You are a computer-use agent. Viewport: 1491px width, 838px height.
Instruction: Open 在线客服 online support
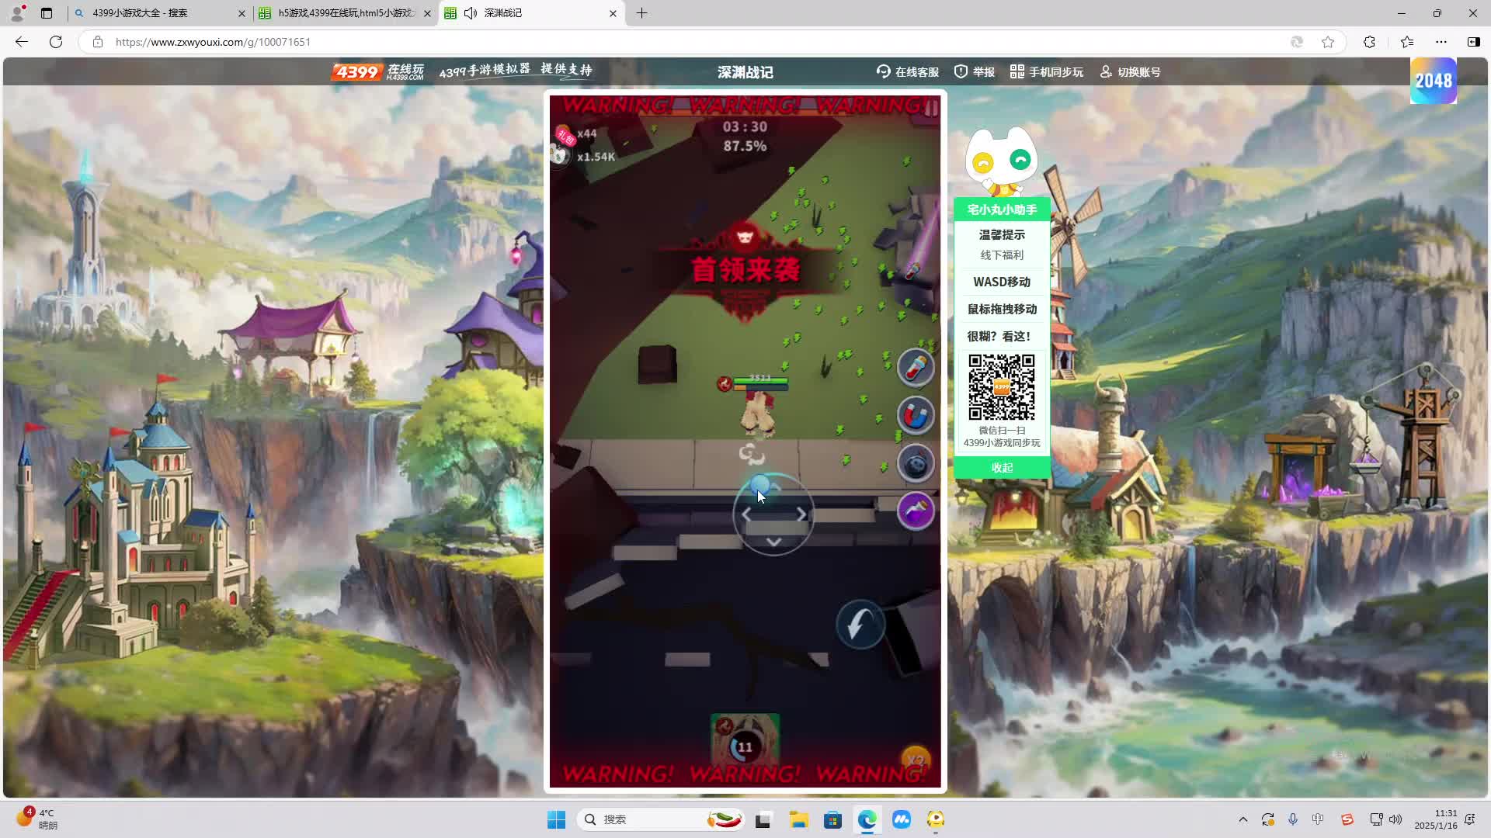click(908, 72)
